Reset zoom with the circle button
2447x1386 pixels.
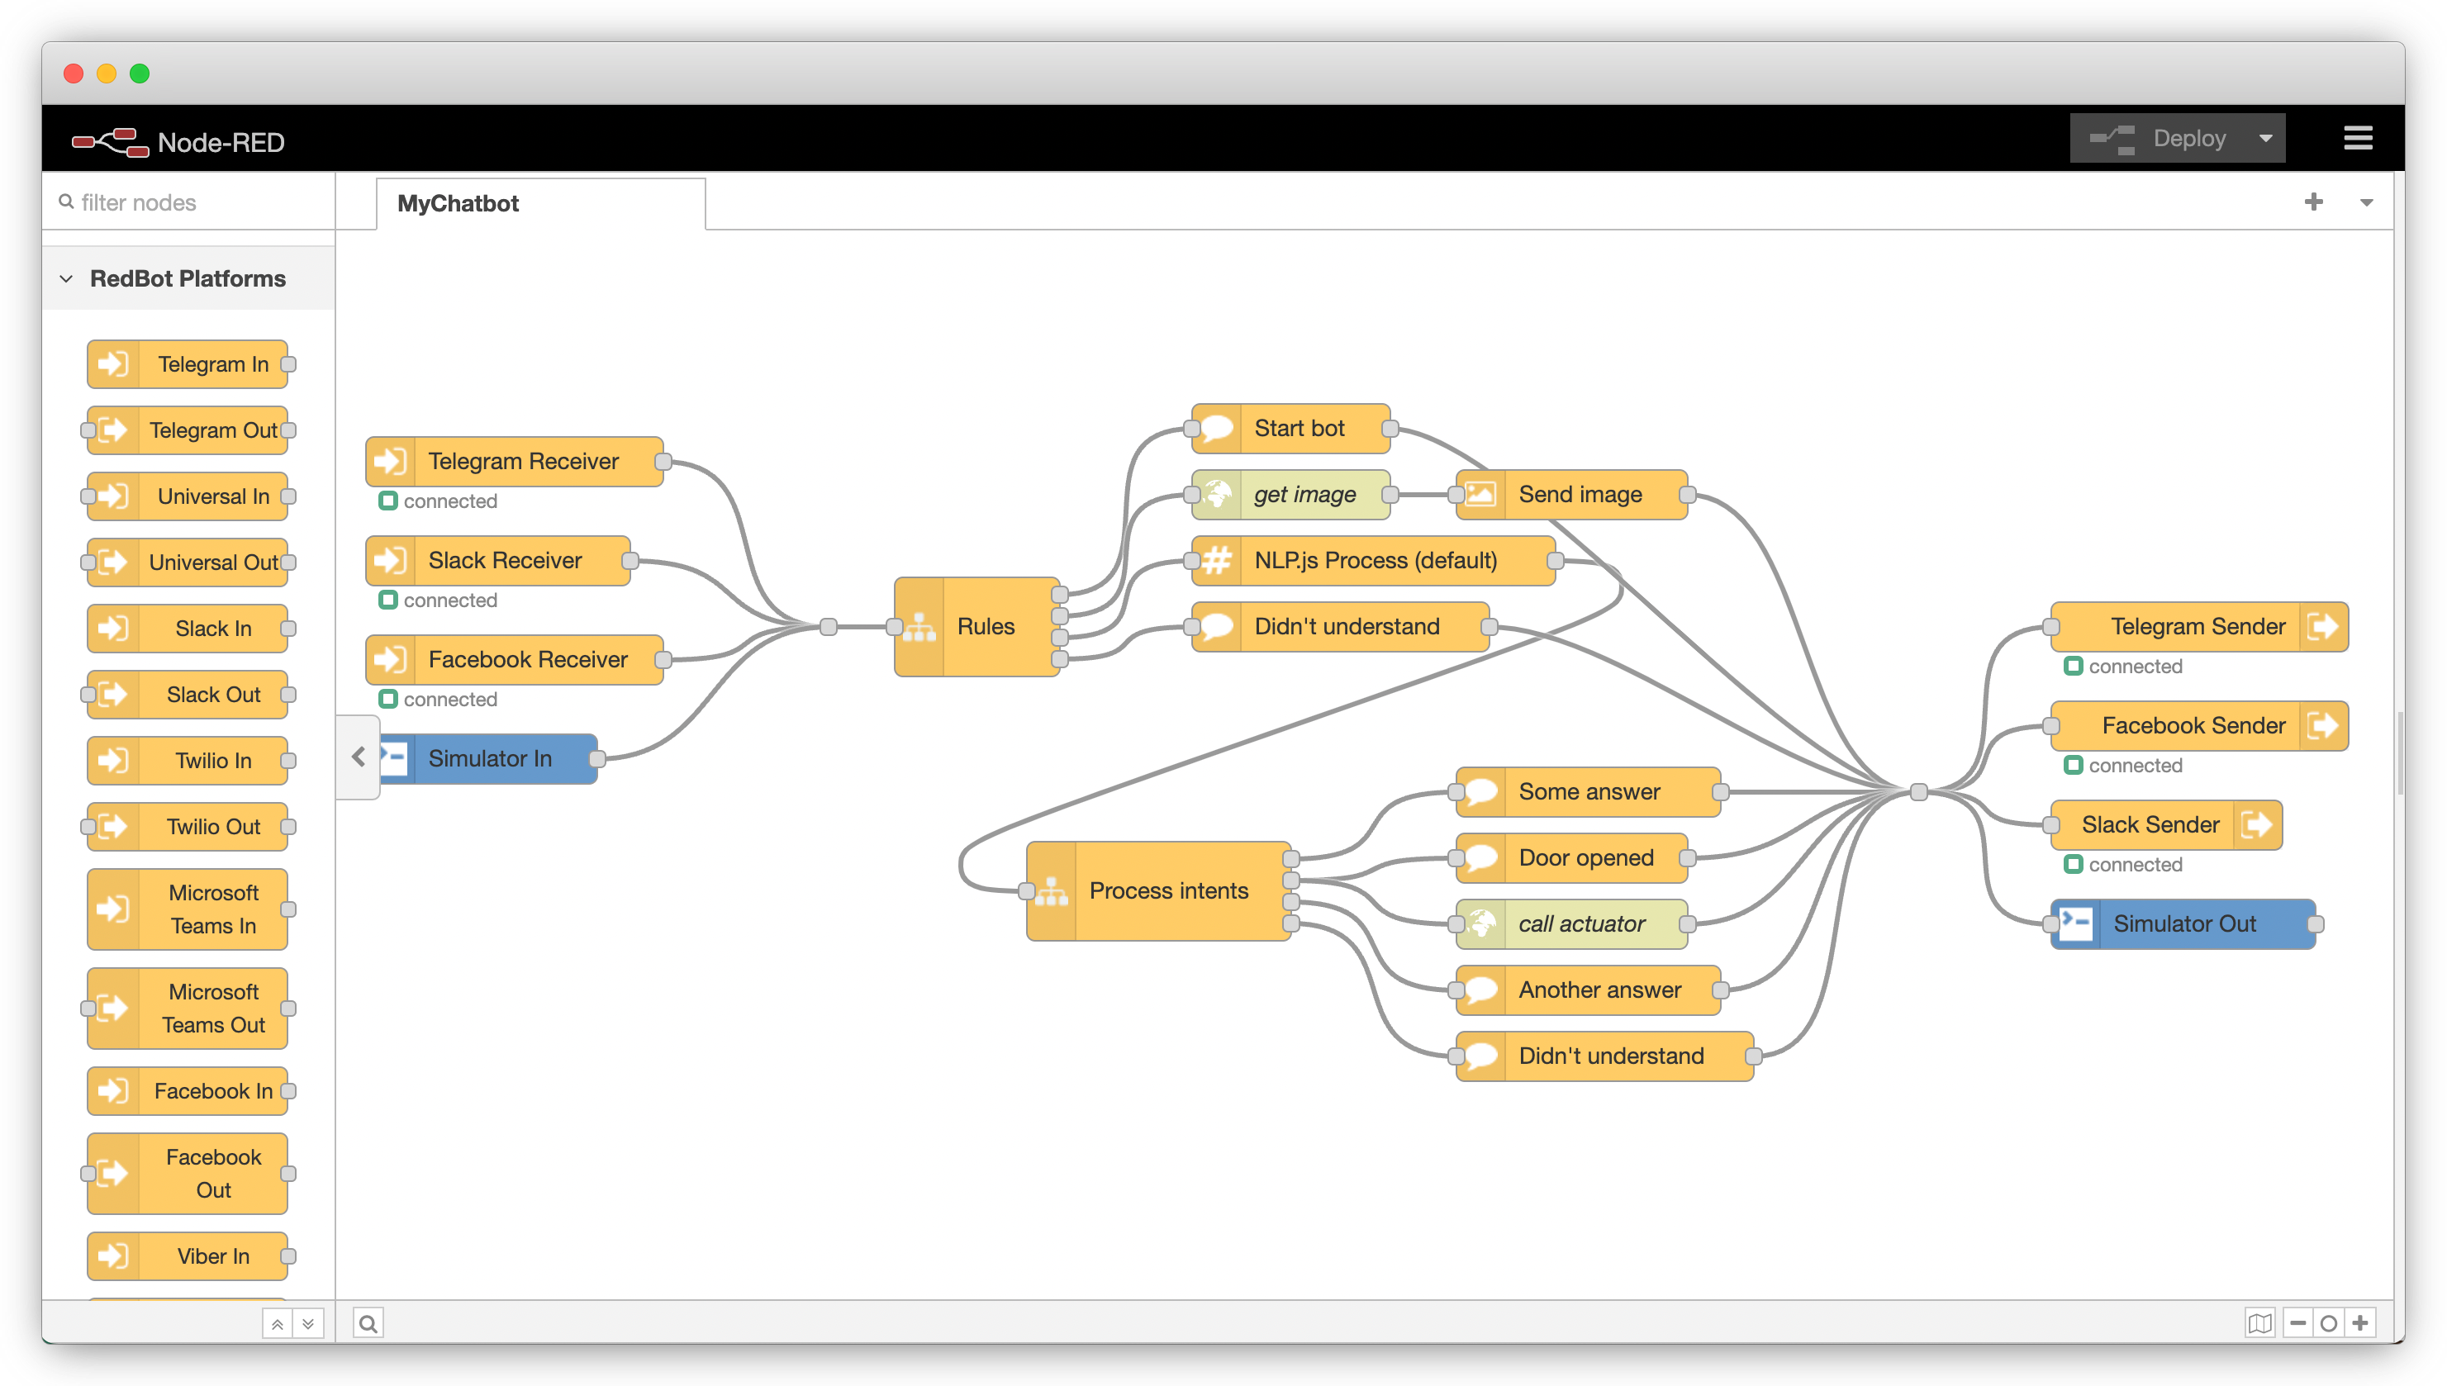point(2328,1322)
